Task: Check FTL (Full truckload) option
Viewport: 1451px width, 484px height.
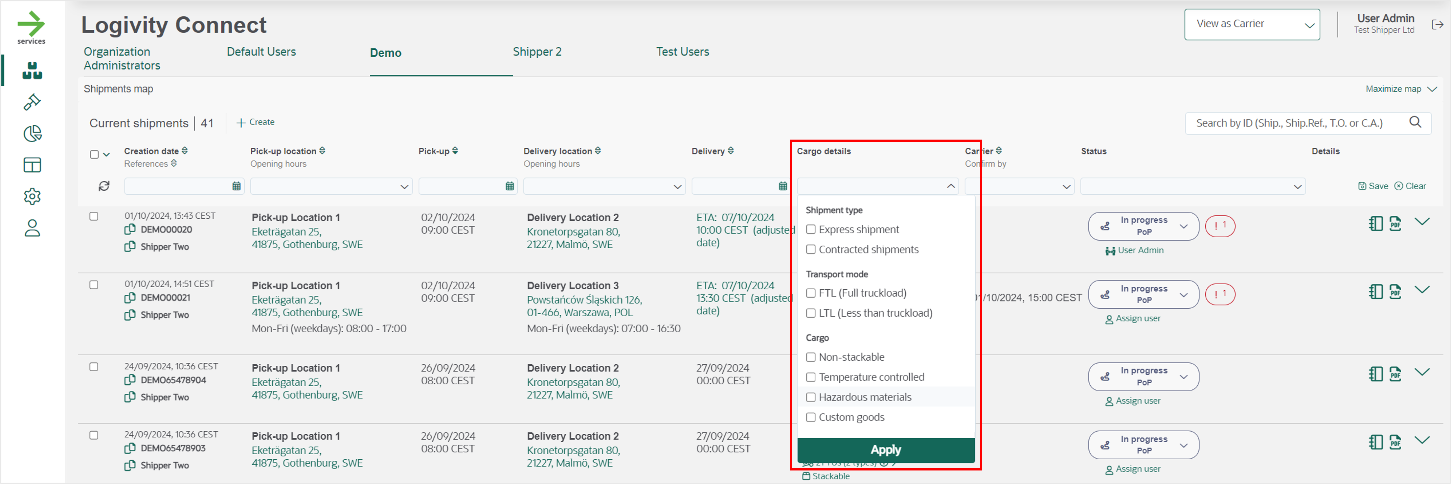Action: pos(811,293)
